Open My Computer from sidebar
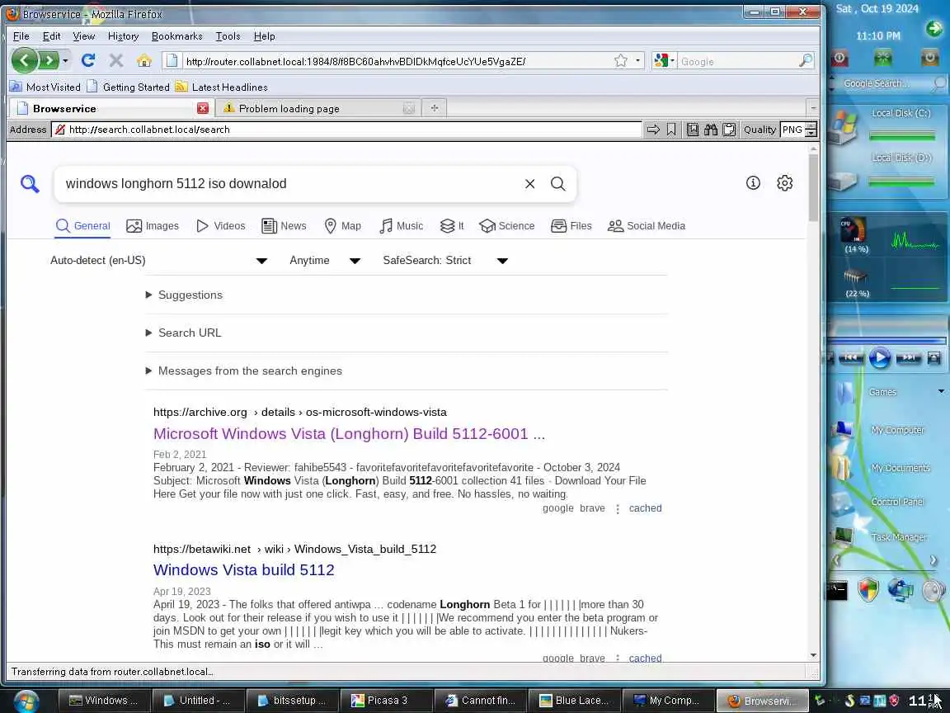950x713 pixels. coord(897,431)
